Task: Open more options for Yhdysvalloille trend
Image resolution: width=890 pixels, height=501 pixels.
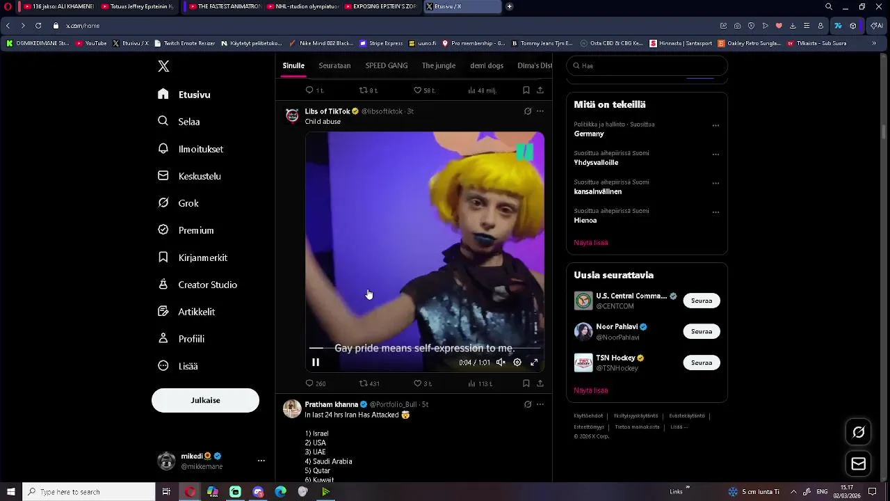Action: pos(715,154)
